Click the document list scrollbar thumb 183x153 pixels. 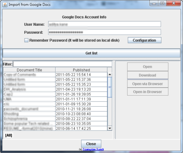click(x=110, y=87)
